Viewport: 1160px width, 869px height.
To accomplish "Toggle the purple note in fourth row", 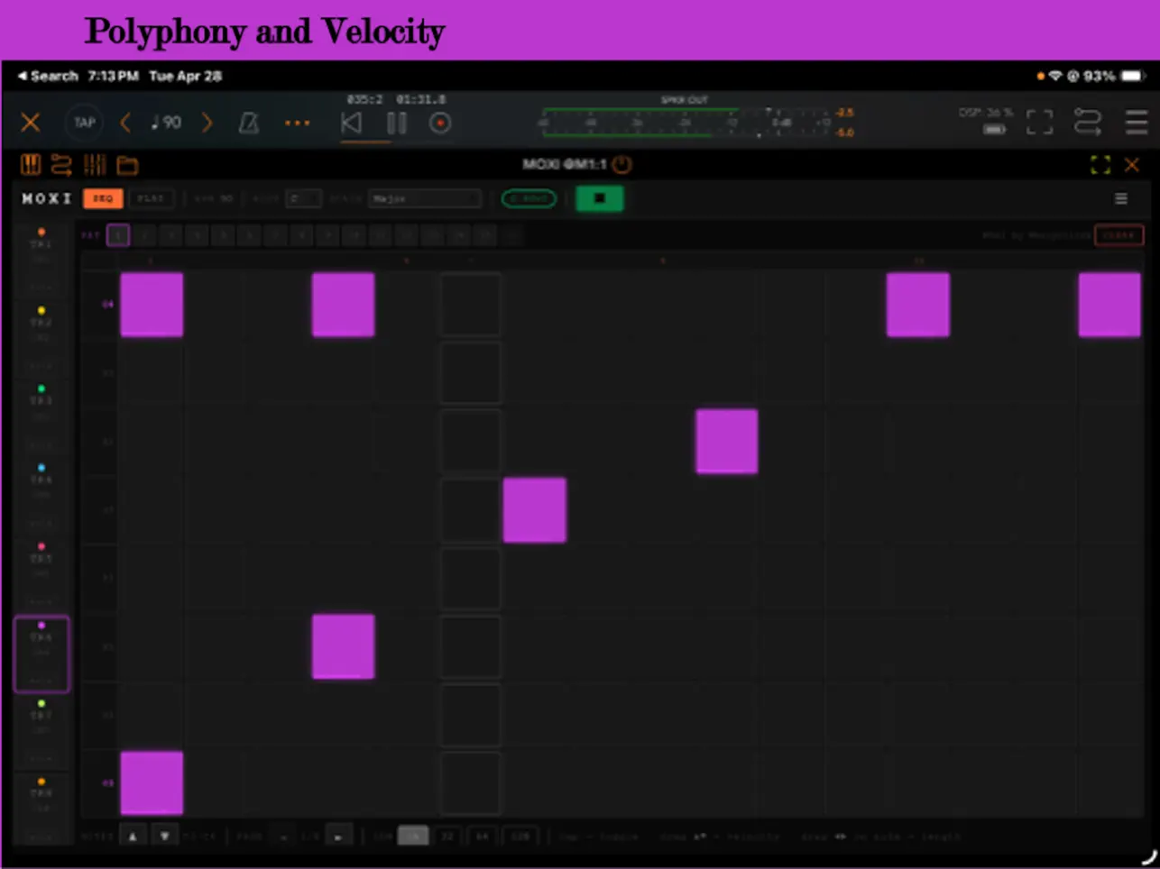I will pos(535,510).
